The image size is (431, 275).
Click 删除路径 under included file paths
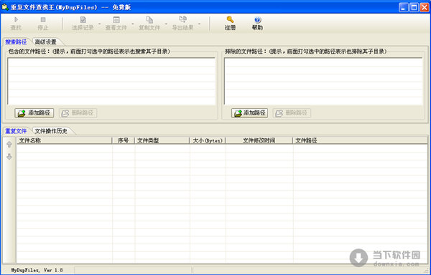pyautogui.click(x=78, y=113)
